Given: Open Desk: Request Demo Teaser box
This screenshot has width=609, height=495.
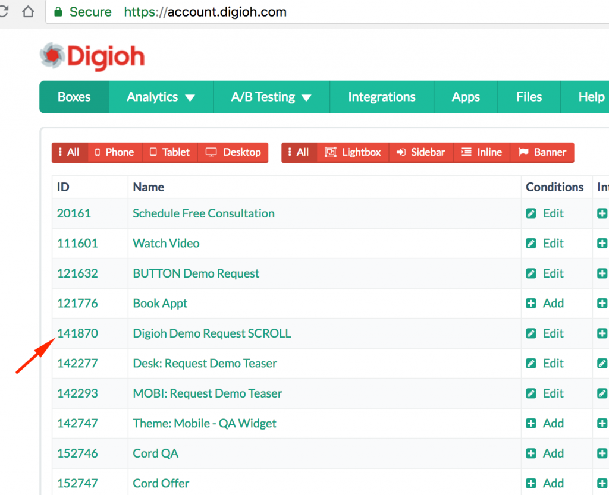Looking at the screenshot, I should coord(205,364).
